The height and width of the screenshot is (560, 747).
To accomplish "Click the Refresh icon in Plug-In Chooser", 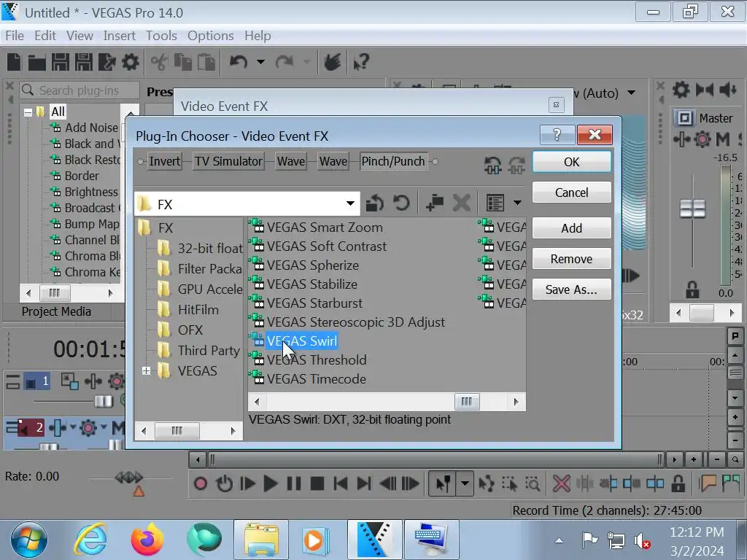I will pyautogui.click(x=402, y=203).
